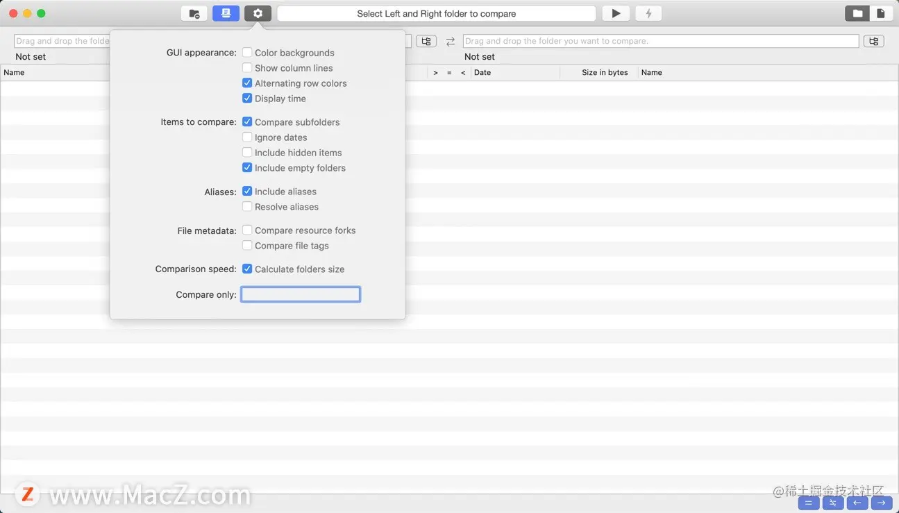Image resolution: width=899 pixels, height=513 pixels.
Task: Check Ignore dates
Action: tap(247, 137)
